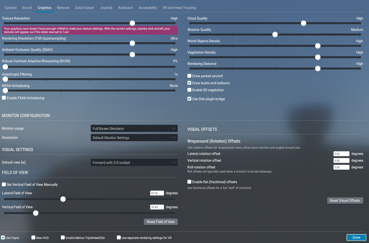The height and width of the screenshot is (243, 369).
Task: Open the Resolution dropdown
Action: pyautogui.click(x=134, y=138)
